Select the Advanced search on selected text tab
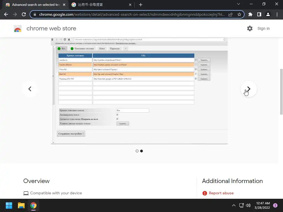The height and width of the screenshot is (212, 283). point(35,5)
